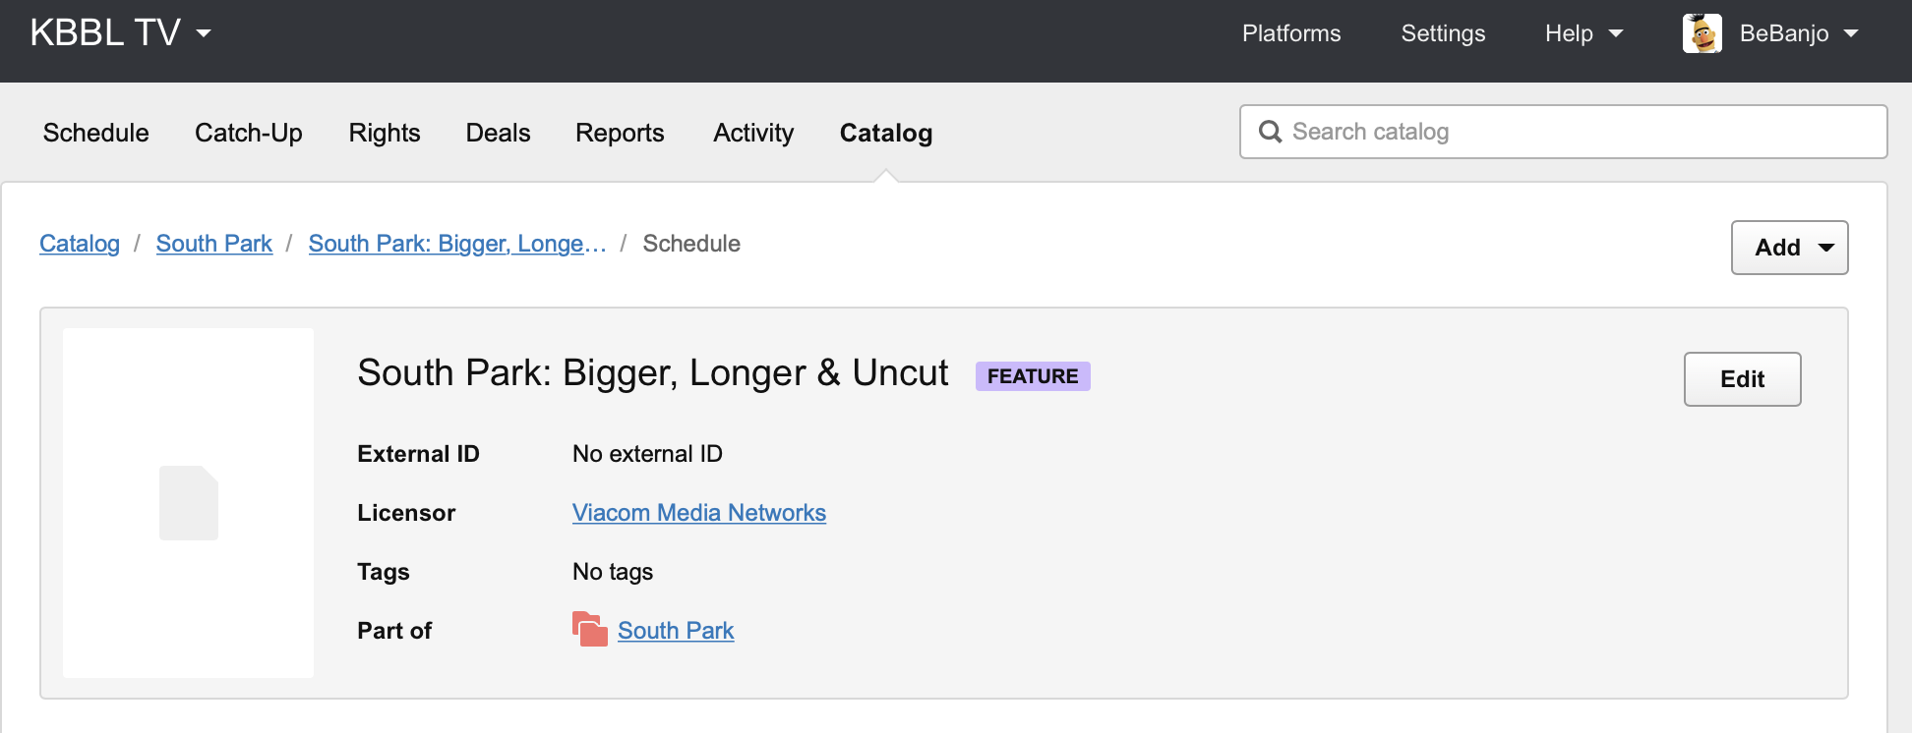1912x733 pixels.
Task: Expand the Add dropdown button
Action: 1789,248
